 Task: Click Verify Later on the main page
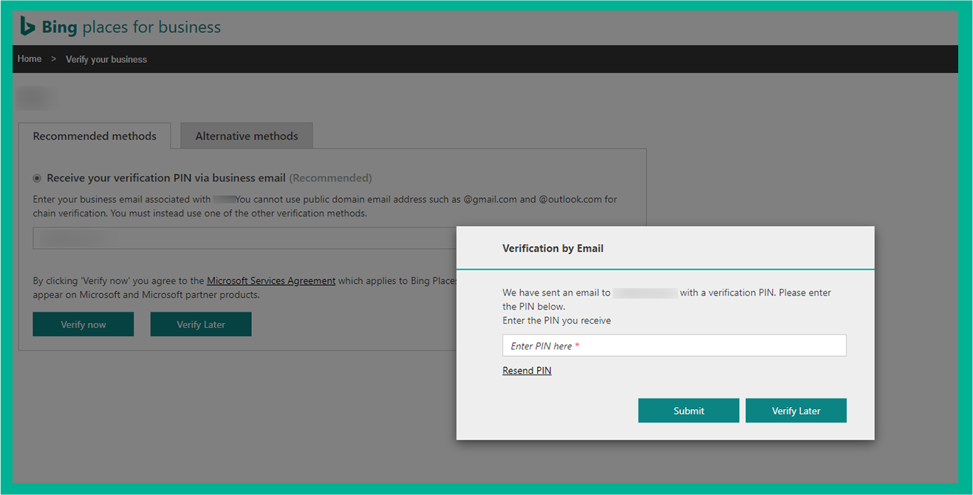(201, 324)
